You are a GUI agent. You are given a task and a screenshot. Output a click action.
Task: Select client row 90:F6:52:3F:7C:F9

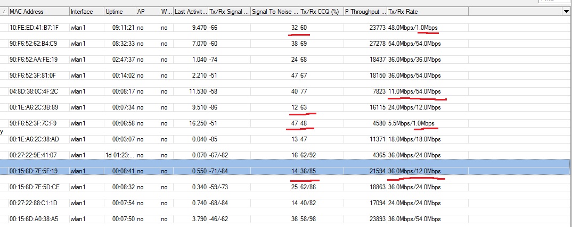(34, 123)
